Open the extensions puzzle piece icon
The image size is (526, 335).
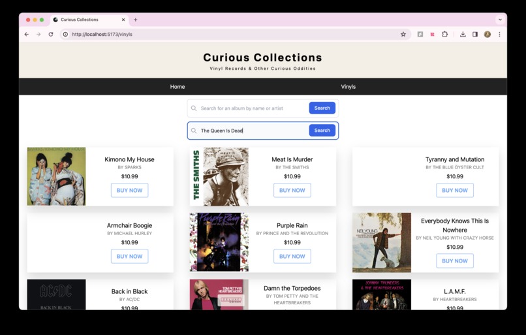click(x=445, y=34)
